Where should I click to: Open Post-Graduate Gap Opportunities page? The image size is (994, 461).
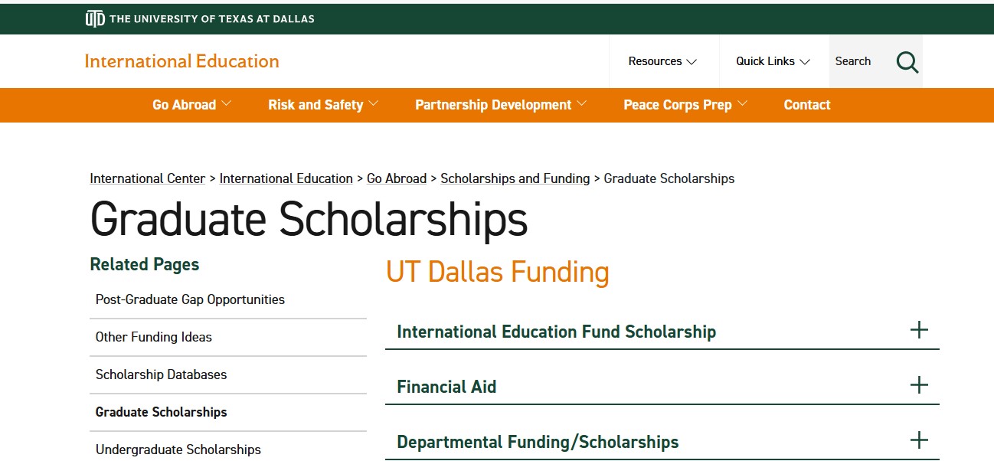[190, 299]
